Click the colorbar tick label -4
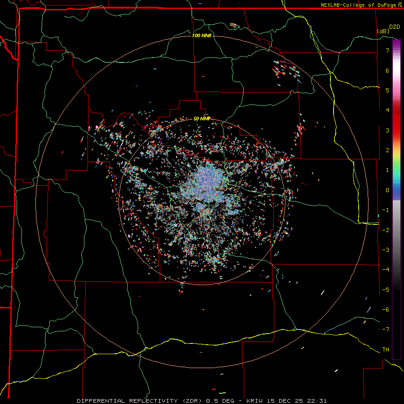 [x=386, y=270]
